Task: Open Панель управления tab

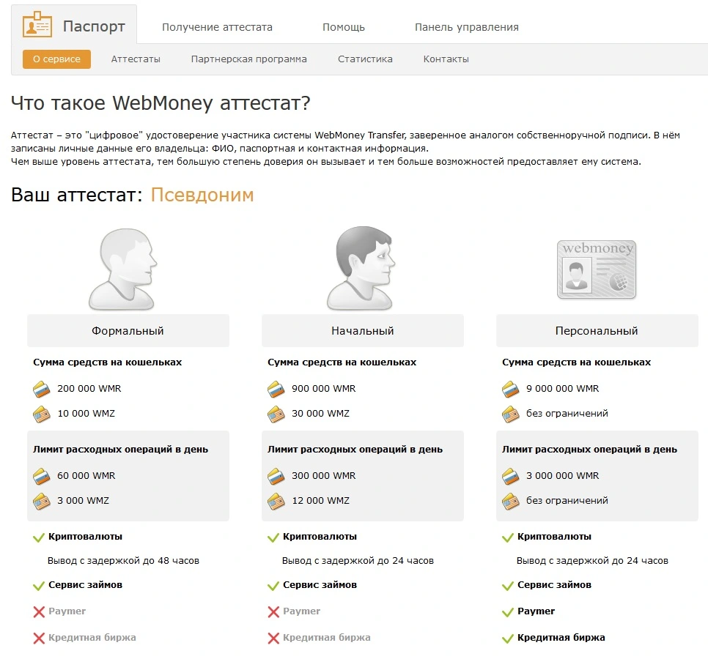Action: (466, 28)
